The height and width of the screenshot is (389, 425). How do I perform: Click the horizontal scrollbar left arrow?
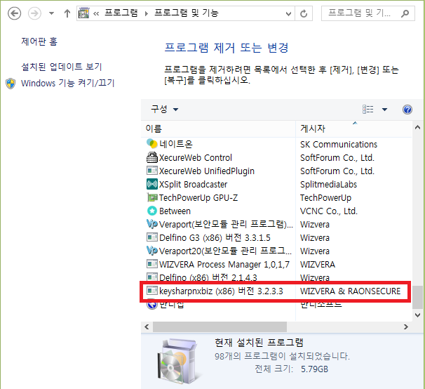(x=147, y=327)
